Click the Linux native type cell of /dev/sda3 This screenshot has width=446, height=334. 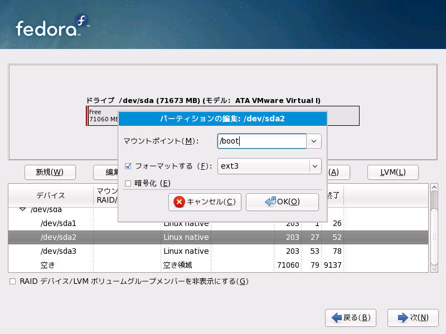click(x=186, y=252)
